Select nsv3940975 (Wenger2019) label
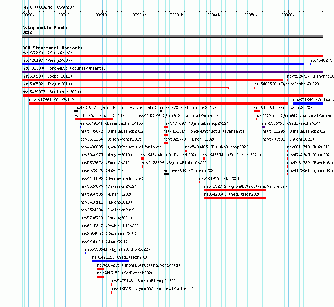Screen dimensions: 334x307 (106, 155)
